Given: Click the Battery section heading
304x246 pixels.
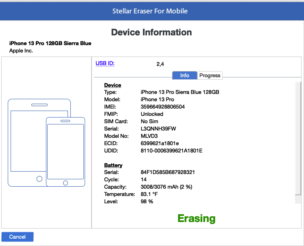Looking at the screenshot, I should point(113,165).
